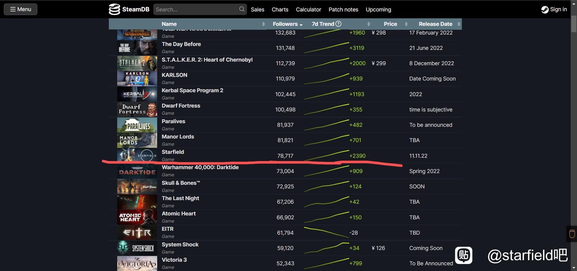Click the Victoria 3 thumbnail image

137,263
